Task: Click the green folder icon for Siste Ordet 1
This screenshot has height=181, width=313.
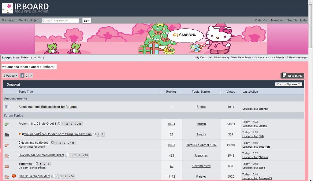Action: coord(7,124)
